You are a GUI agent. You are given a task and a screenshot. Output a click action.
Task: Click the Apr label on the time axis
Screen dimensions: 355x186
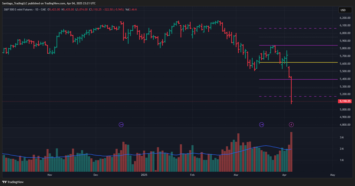[x=284, y=175]
